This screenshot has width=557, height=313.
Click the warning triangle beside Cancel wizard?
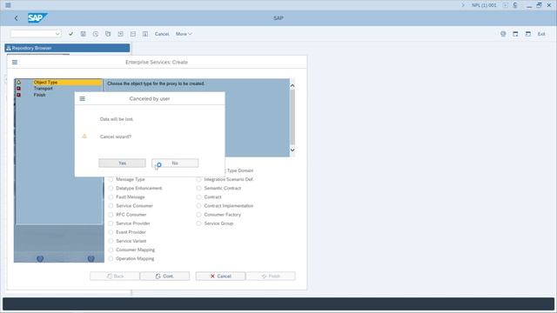(84, 137)
